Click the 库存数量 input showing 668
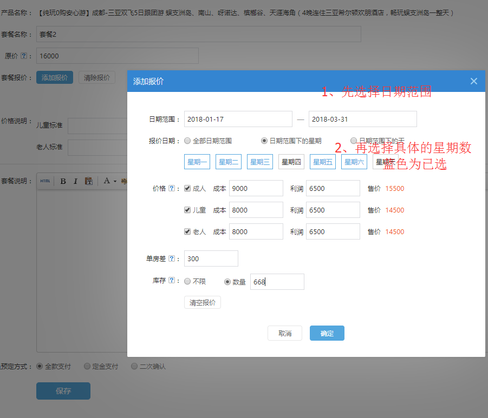 (277, 281)
